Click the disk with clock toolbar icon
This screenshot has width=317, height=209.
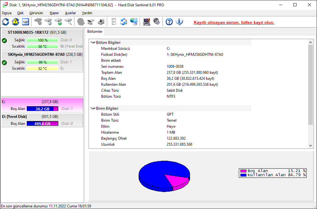click(48, 22)
